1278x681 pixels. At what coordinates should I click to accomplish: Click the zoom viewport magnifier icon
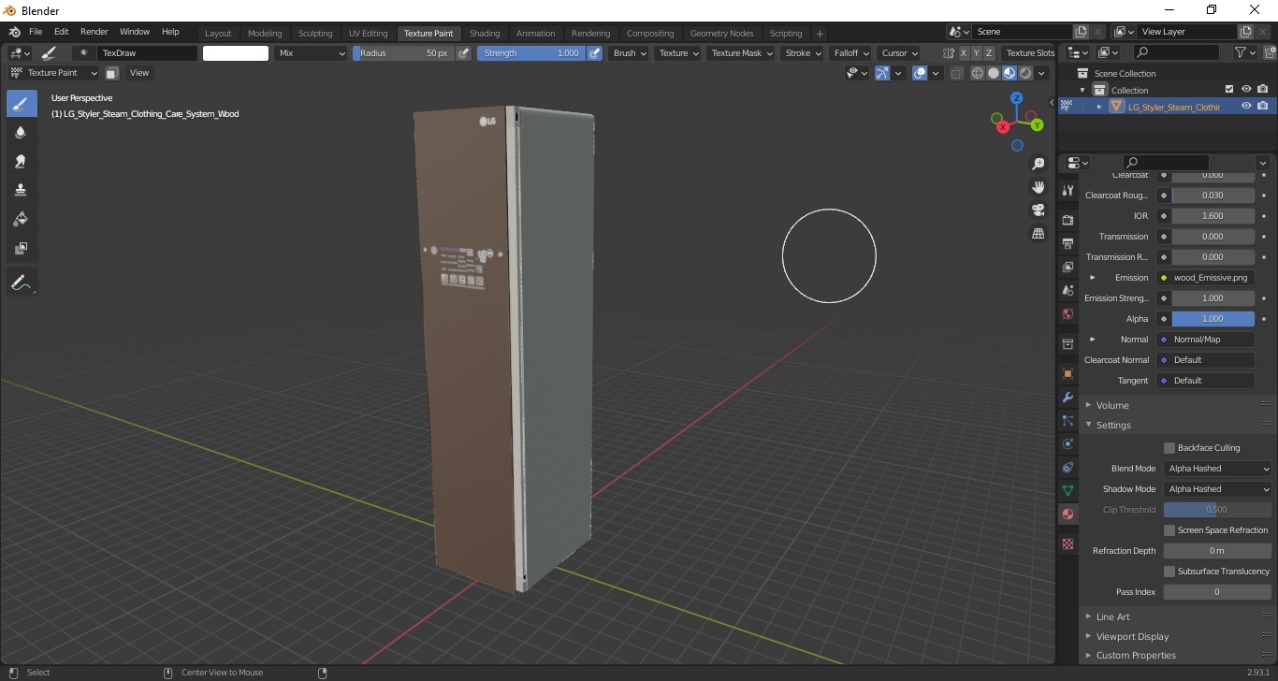[x=1038, y=164]
